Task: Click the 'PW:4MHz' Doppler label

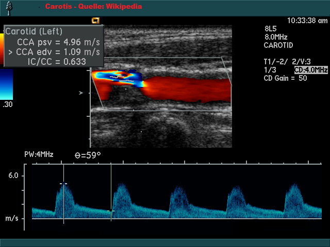Action: 39,154
